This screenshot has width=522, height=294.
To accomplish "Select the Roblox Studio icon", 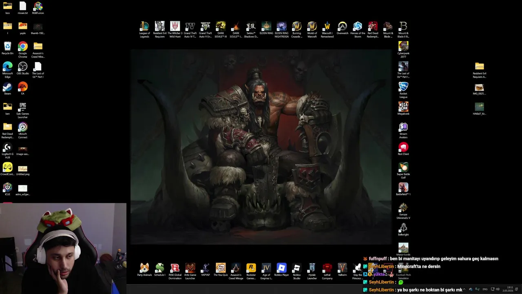I will click(297, 271).
